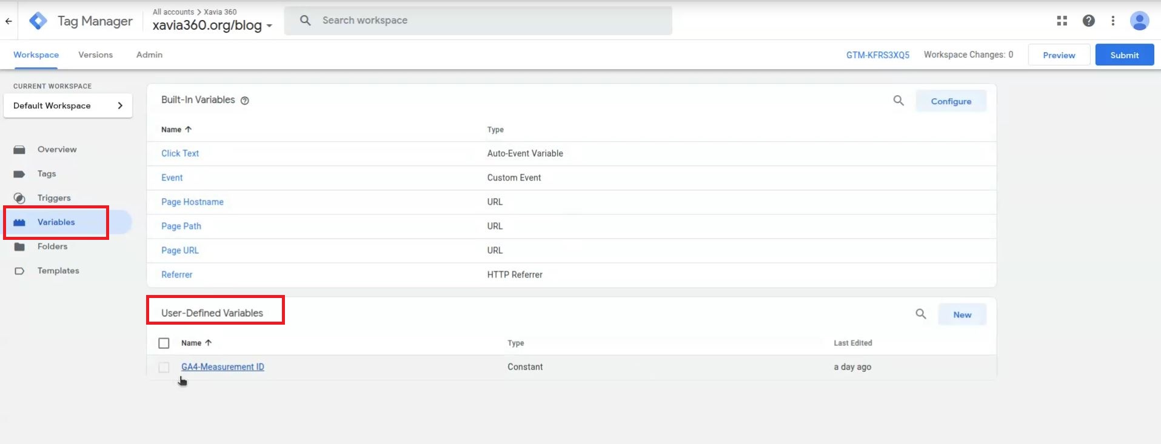
Task: Select all user-defined variables checkbox
Action: [164, 343]
